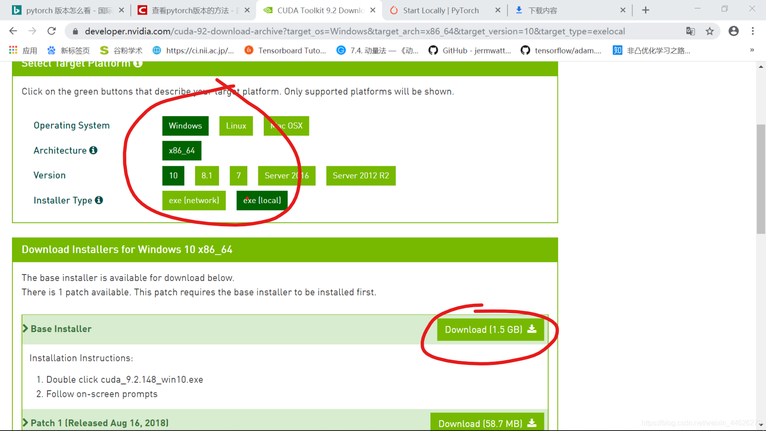Reload the current page
Image resolution: width=766 pixels, height=431 pixels.
[x=52, y=31]
